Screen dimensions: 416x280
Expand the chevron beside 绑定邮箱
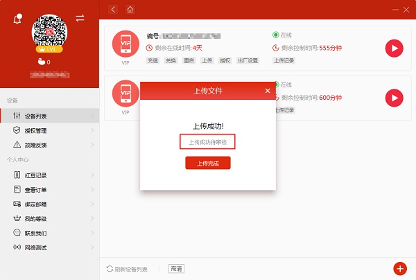pyautogui.click(x=92, y=204)
